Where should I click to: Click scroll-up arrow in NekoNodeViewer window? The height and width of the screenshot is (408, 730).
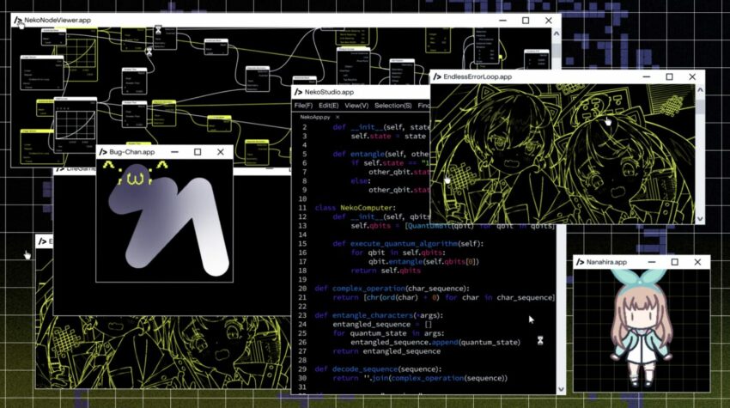tap(556, 34)
